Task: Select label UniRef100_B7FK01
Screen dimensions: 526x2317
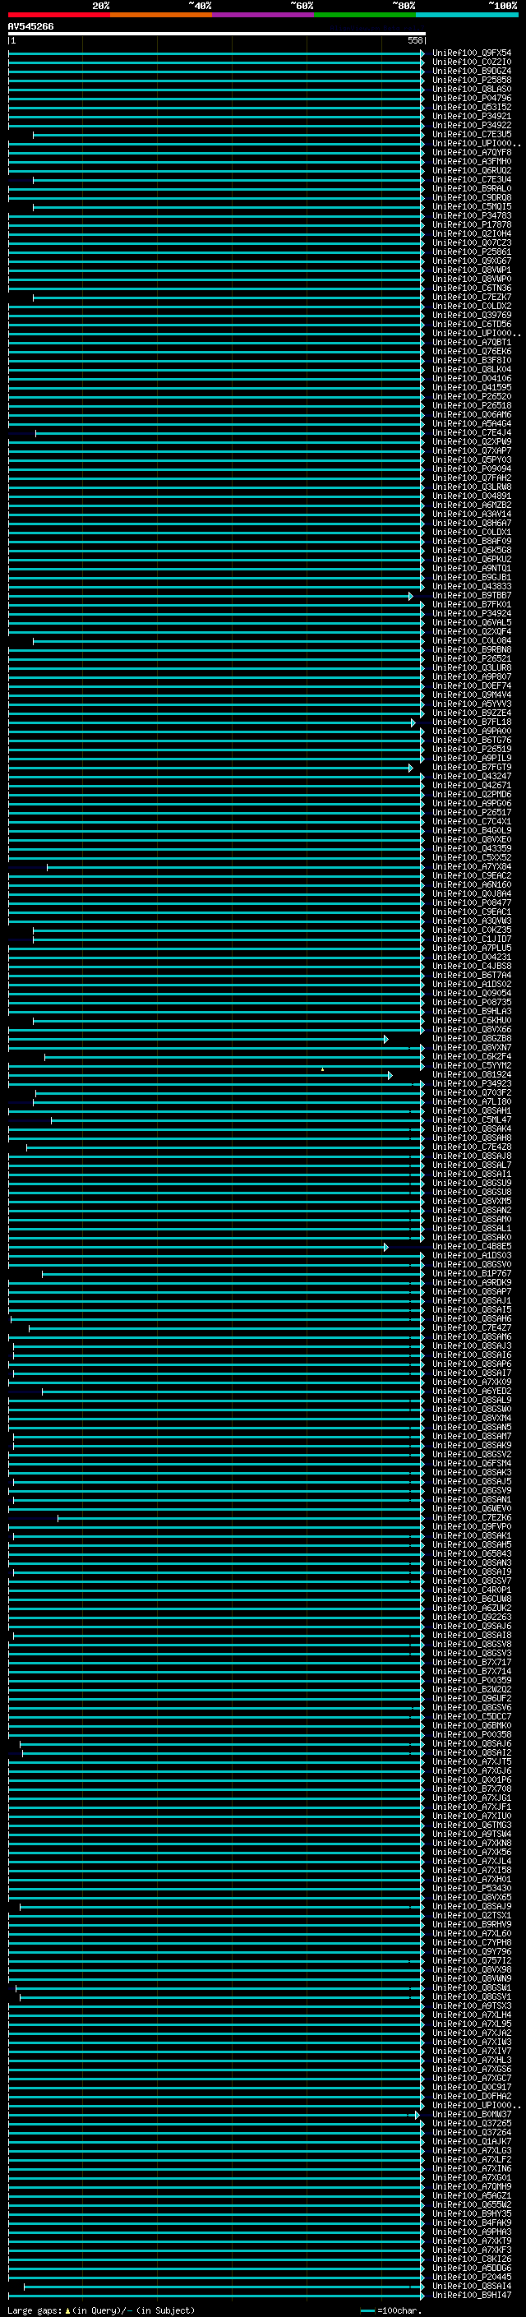Action: [x=472, y=604]
